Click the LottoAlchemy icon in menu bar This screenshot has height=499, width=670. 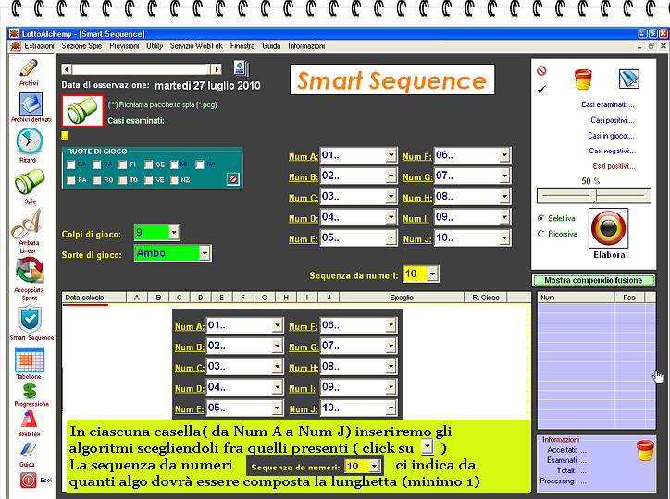(16, 45)
